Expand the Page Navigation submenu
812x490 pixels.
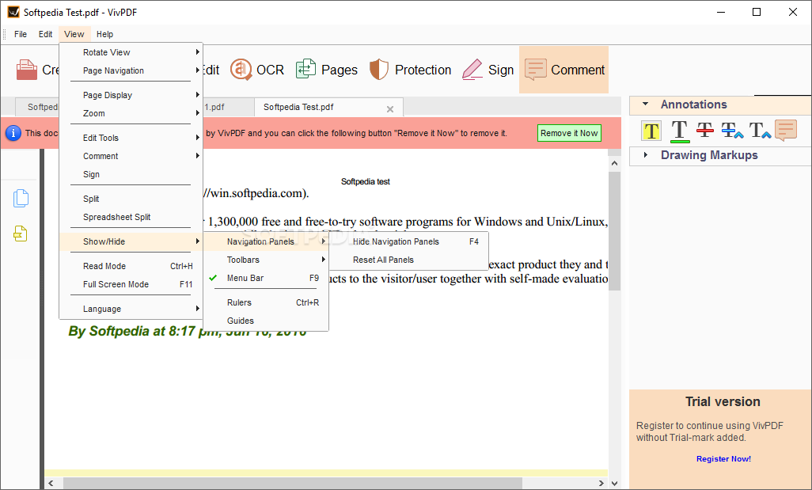(131, 70)
